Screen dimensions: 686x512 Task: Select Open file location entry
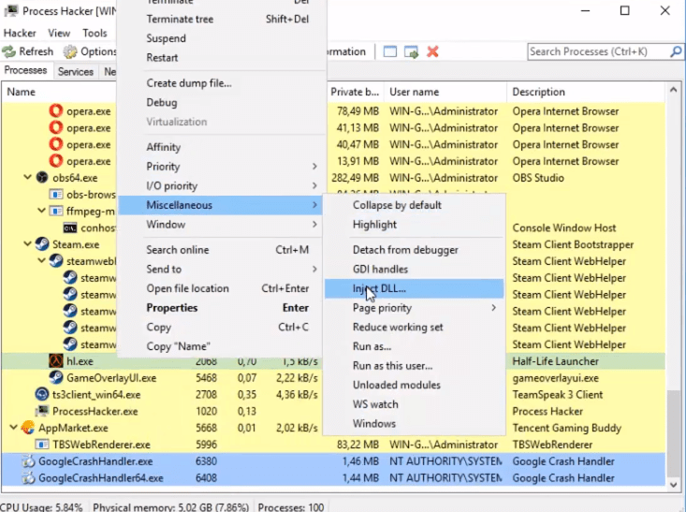(x=222, y=288)
